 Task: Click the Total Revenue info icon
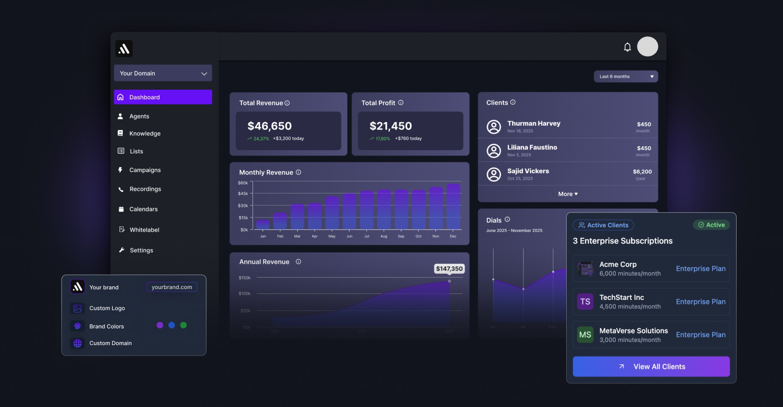[287, 103]
